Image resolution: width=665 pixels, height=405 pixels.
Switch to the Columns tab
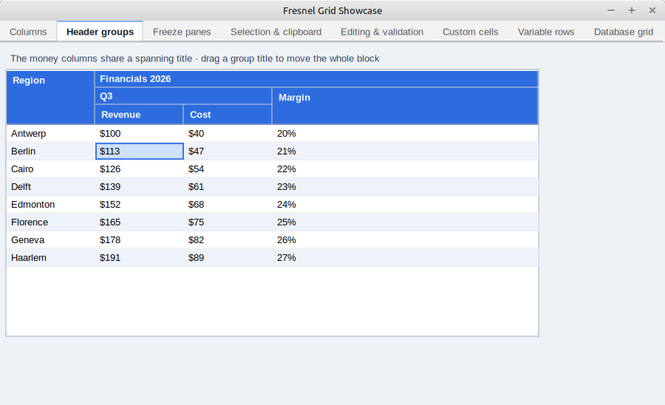28,32
